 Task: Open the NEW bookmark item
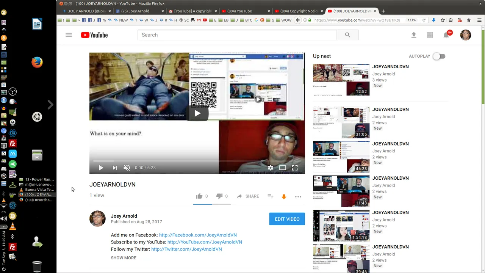[x=122, y=20]
